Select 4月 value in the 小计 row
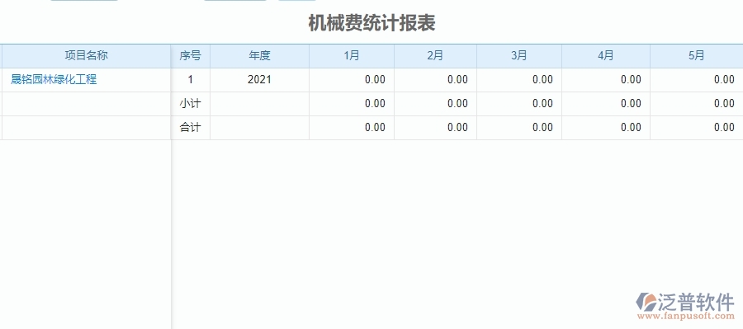The height and width of the screenshot is (329, 743). (606, 104)
